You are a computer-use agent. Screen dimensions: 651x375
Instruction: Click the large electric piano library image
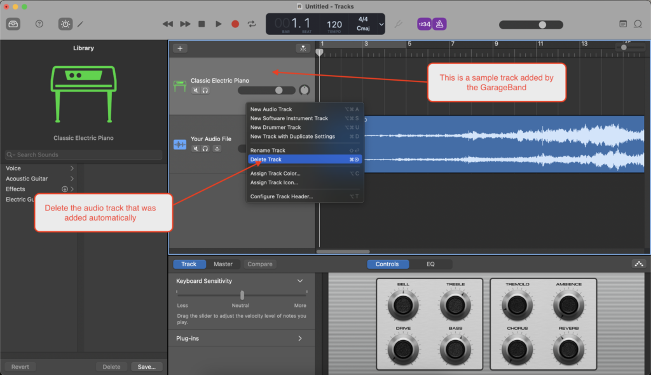click(x=83, y=94)
